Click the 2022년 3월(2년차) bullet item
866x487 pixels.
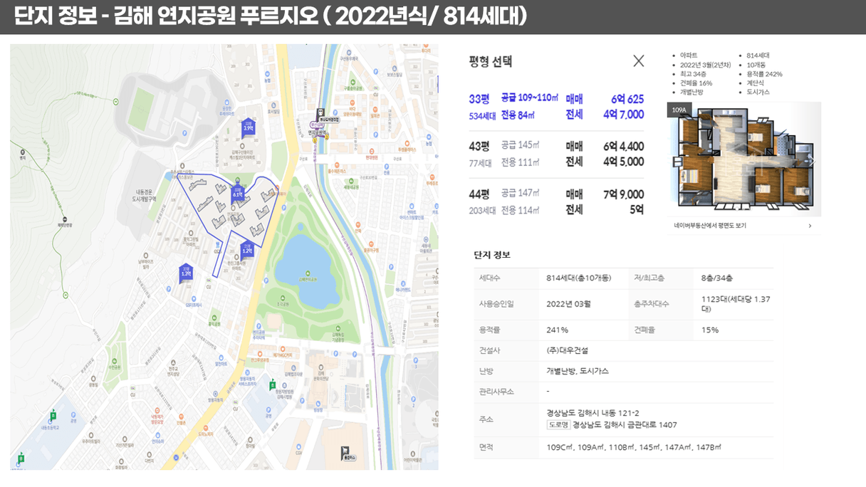(x=706, y=65)
